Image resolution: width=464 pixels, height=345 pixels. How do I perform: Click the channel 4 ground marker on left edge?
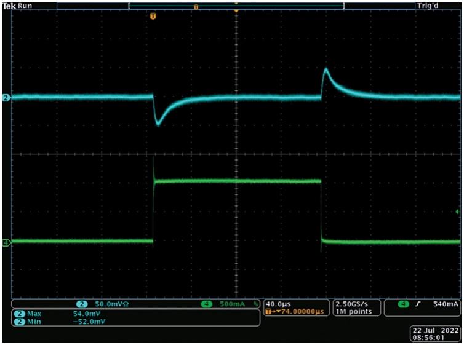(7, 242)
